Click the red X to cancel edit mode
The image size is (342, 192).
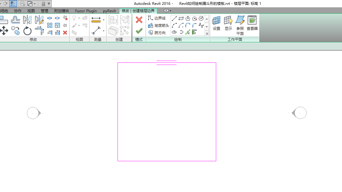click(139, 20)
